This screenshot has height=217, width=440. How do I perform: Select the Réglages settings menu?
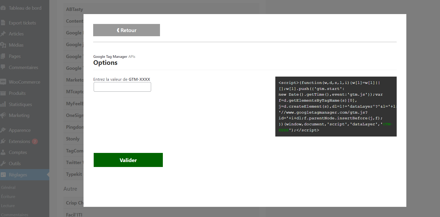18,175
